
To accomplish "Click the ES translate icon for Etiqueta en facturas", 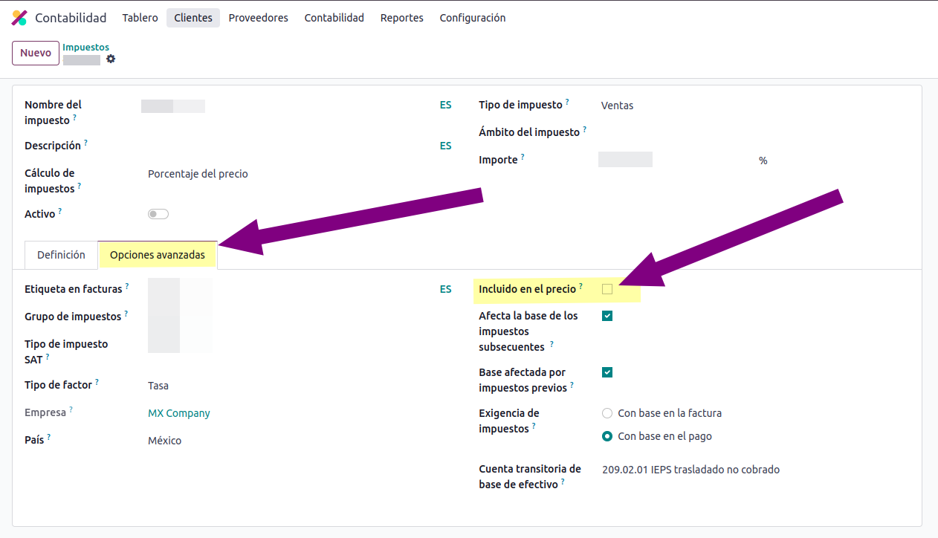I will (445, 289).
